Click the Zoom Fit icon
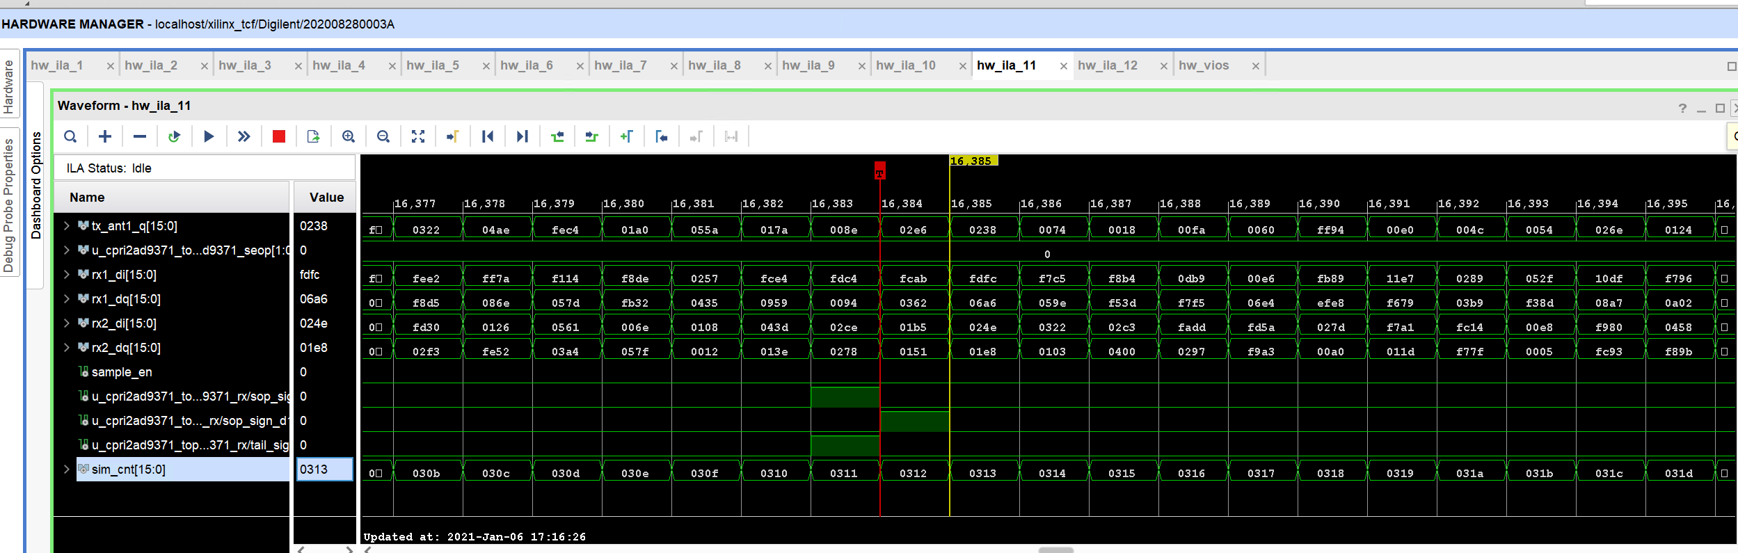Image resolution: width=1738 pixels, height=553 pixels. pyautogui.click(x=418, y=136)
